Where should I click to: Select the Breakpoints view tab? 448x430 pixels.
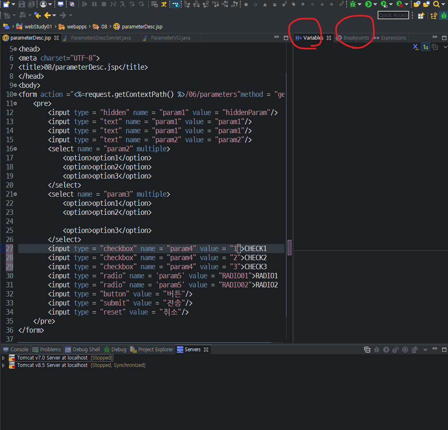point(353,38)
